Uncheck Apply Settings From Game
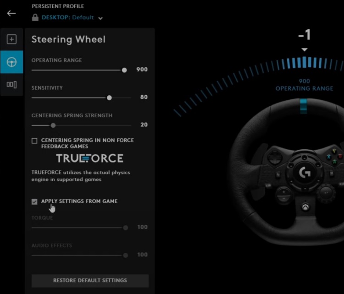The image size is (344, 294). coord(34,201)
